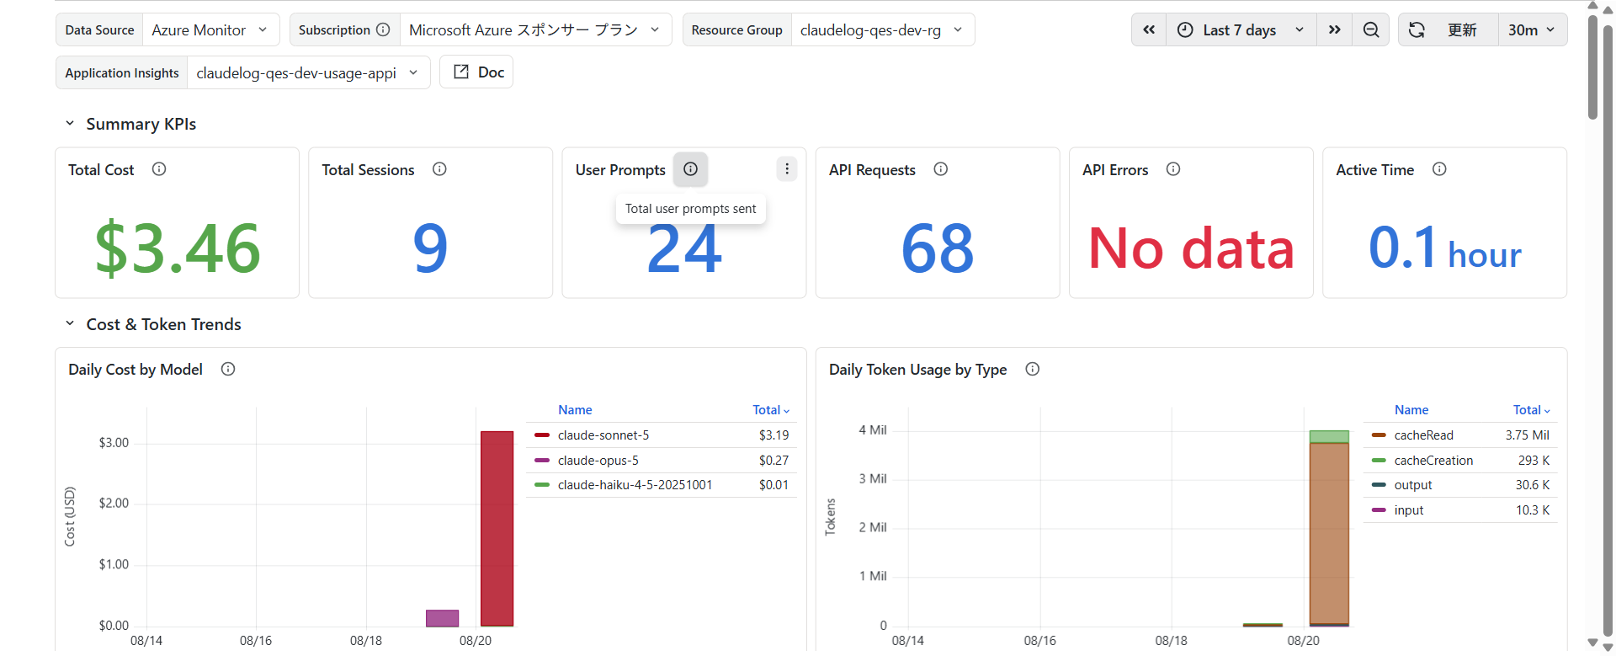The height and width of the screenshot is (656, 1616).
Task: Click the Total Cost info icon
Action: [159, 169]
